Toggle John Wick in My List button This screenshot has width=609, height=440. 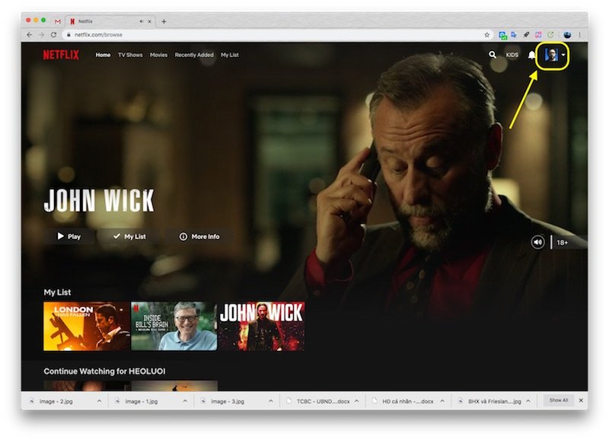(x=129, y=237)
